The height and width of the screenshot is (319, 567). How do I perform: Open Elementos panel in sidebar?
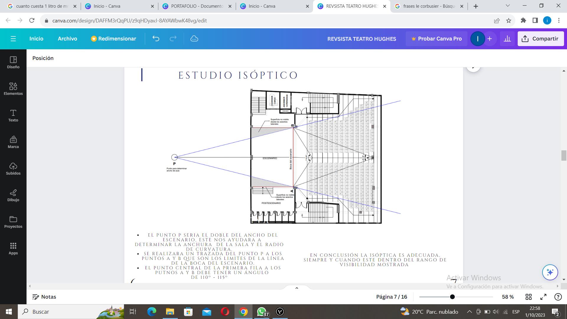(x=13, y=89)
